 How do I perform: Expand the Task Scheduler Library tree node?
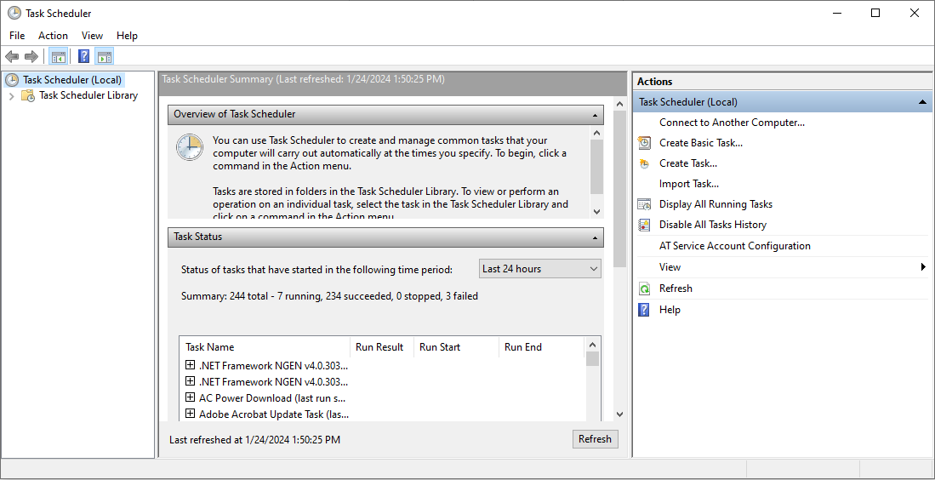coord(12,96)
